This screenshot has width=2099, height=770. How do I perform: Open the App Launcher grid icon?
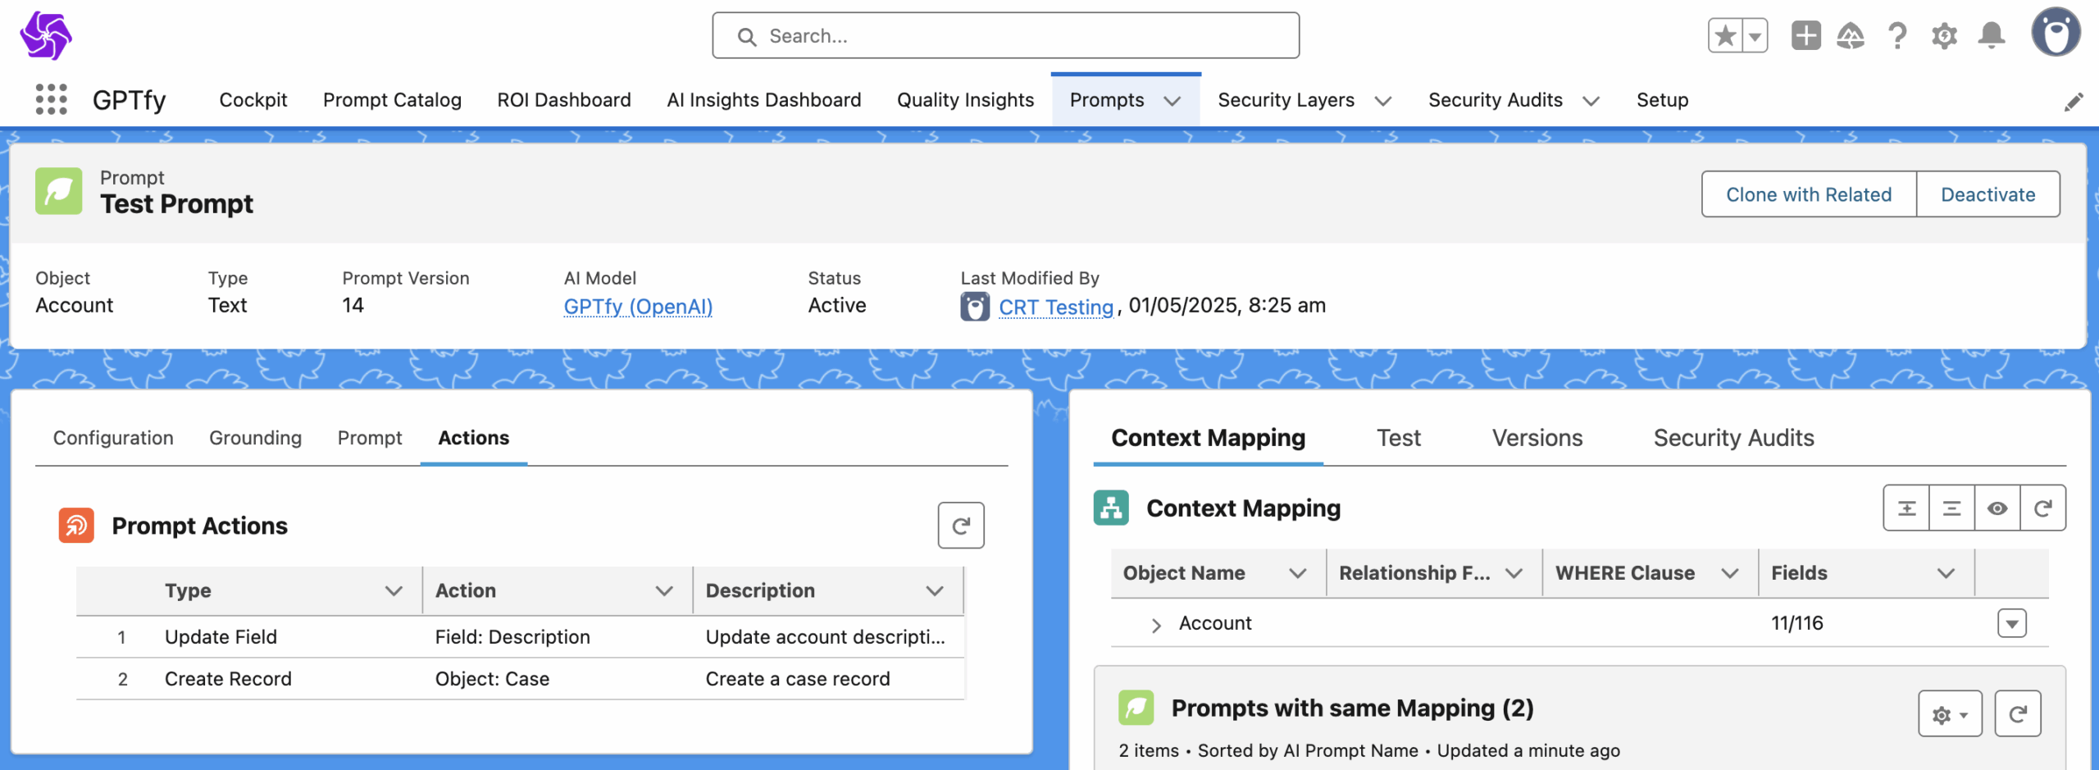coord(51,99)
